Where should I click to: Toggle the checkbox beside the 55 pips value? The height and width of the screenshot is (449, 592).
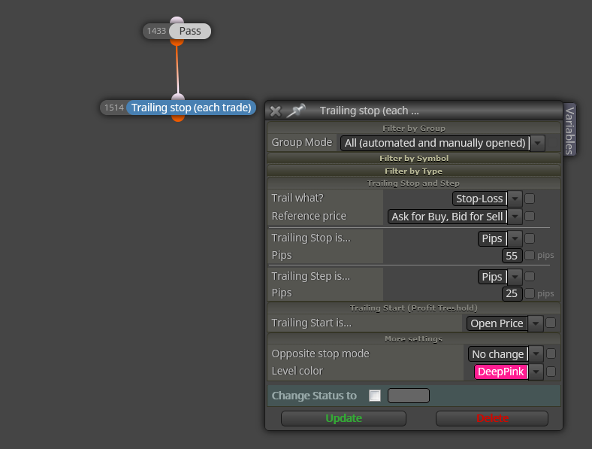[x=530, y=256]
